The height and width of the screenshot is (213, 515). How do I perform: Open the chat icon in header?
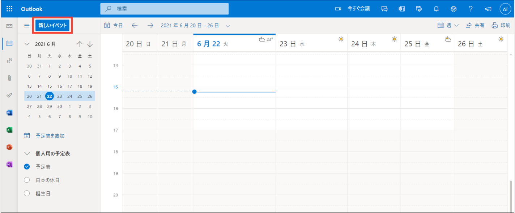tap(384, 9)
